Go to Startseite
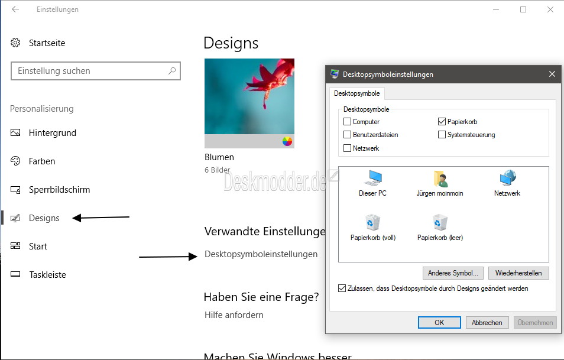The height and width of the screenshot is (360, 564). point(47,43)
